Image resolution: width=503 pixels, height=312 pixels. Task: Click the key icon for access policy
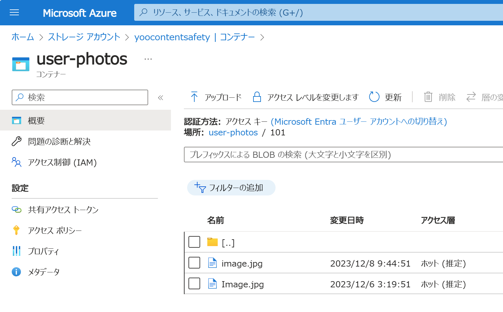(16, 230)
